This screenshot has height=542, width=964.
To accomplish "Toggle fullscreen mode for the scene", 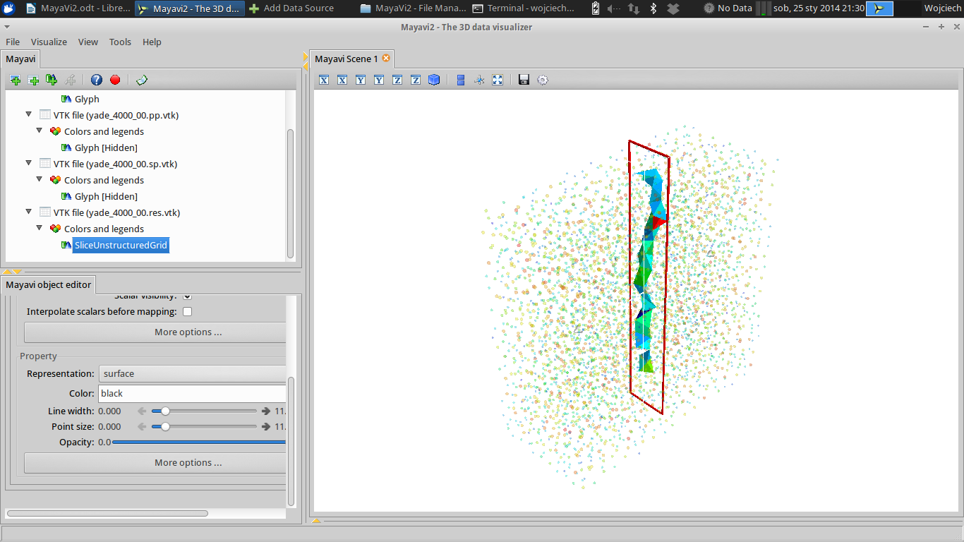I will [498, 80].
